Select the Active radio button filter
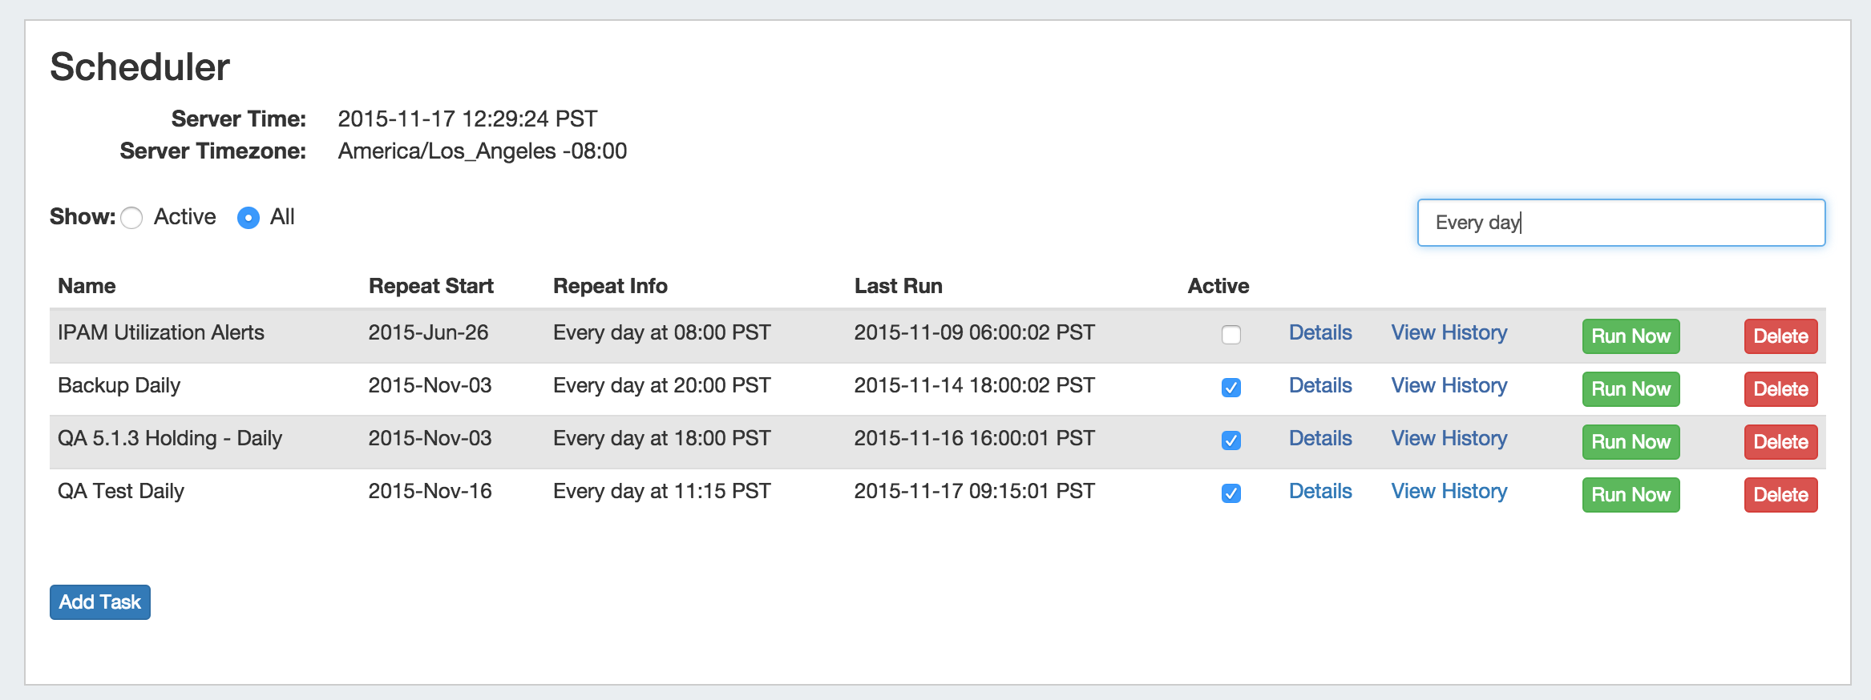 point(132,218)
